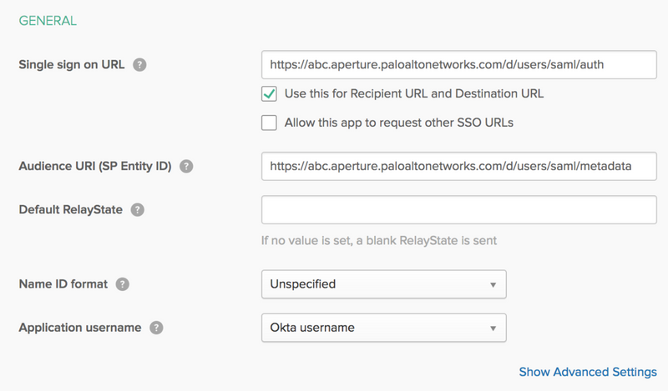Click the Default RelayState help icon
This screenshot has height=391, width=668.
tap(138, 209)
